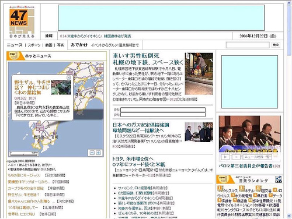Open headline 日本へのガス安定供給強調
Viewport: 292px width, 219px height.
point(141,125)
